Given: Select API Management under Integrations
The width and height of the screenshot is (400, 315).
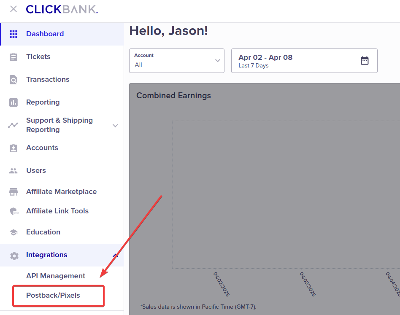Looking at the screenshot, I should (56, 276).
